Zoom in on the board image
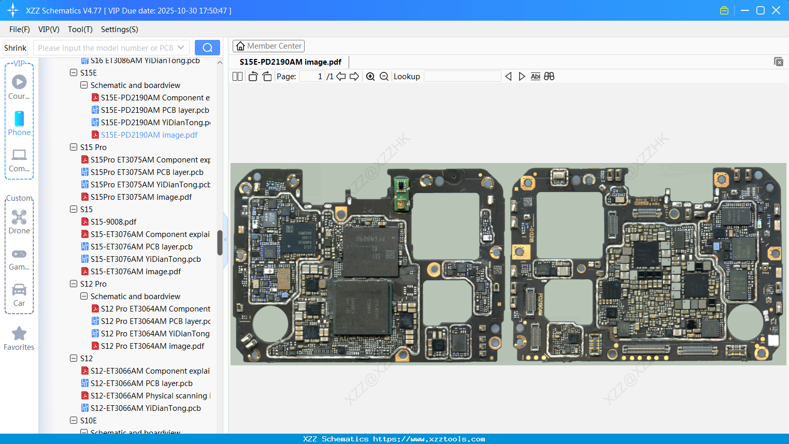Screen dimensions: 789x444 [370, 76]
